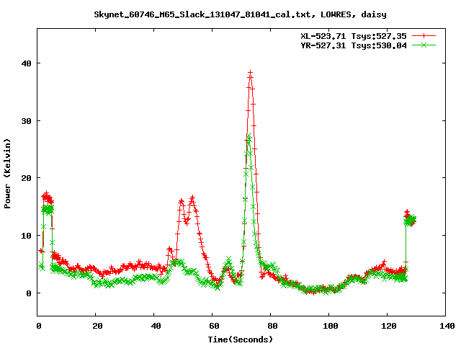
Task: Click the x-axis tick label 120
Action: pyautogui.click(x=389, y=326)
